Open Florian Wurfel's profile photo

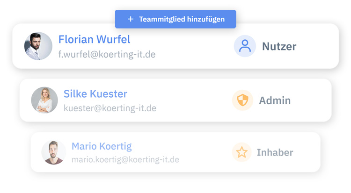pos(38,46)
